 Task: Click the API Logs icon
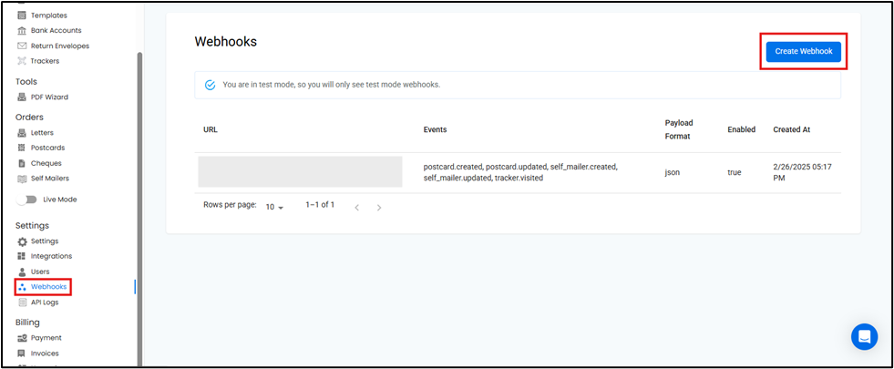coord(22,302)
